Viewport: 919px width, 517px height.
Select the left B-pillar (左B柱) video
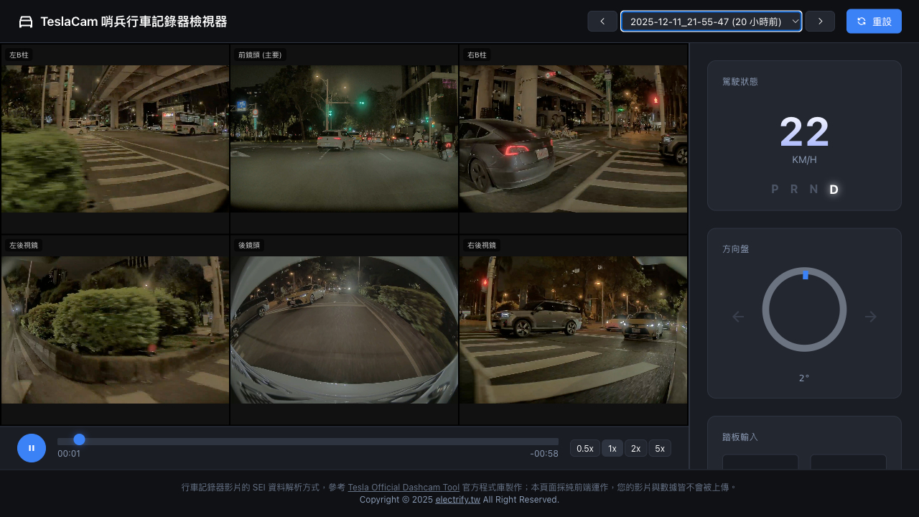[x=115, y=139]
